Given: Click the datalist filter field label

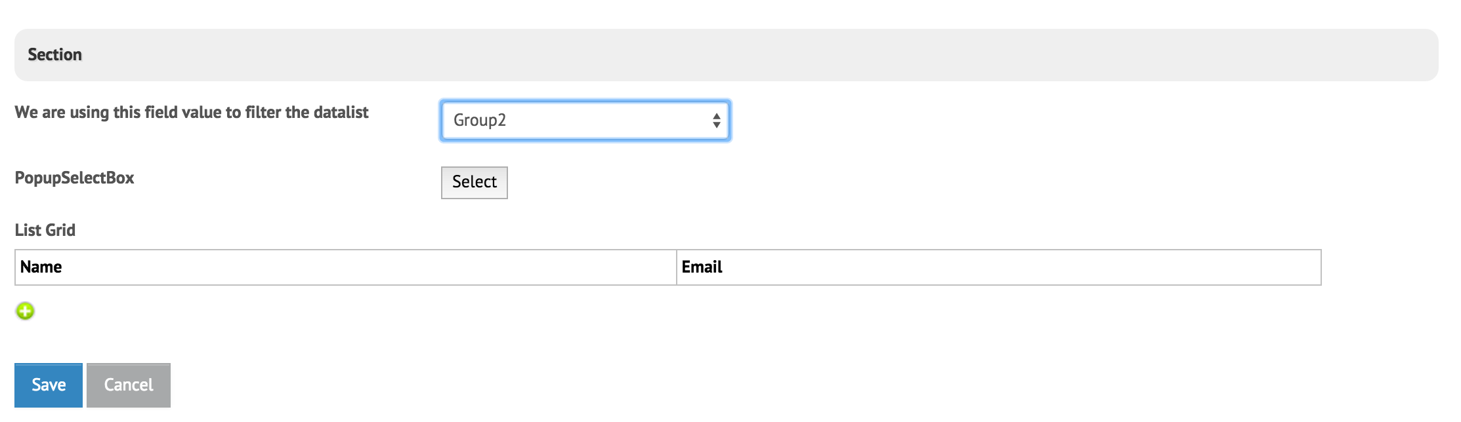Looking at the screenshot, I should 192,113.
